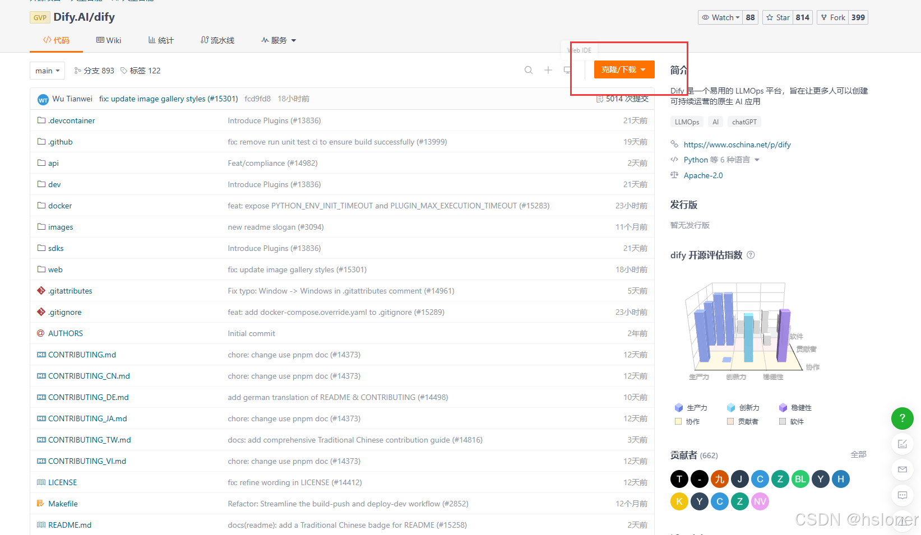Click the floating chat comment icon
The height and width of the screenshot is (535, 921).
tap(902, 495)
